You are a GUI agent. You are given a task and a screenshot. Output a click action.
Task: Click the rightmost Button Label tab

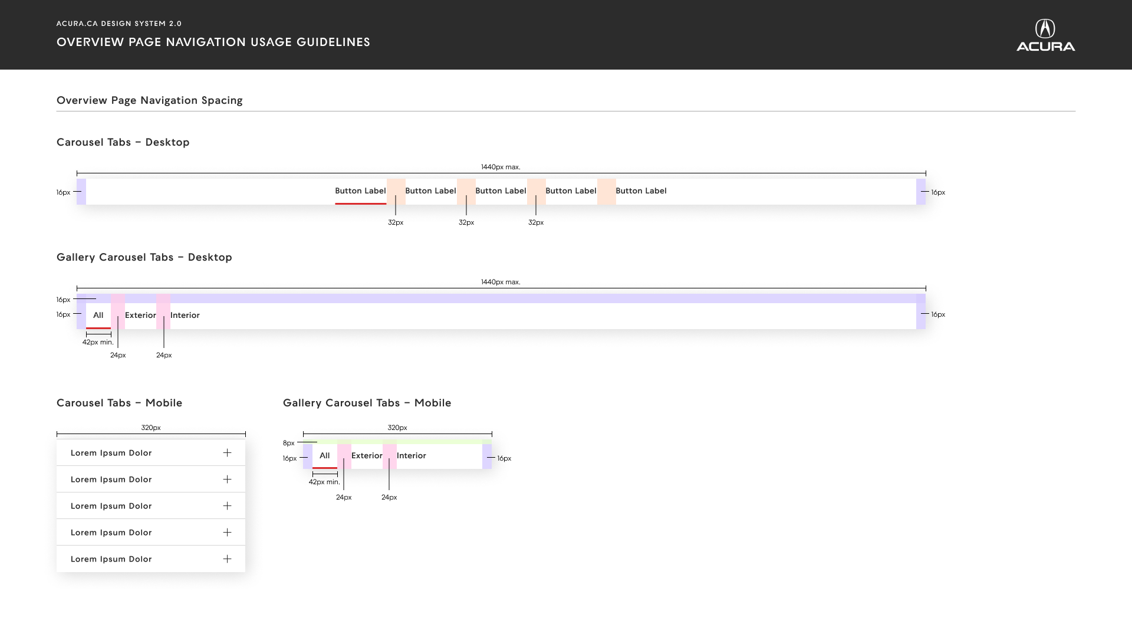[x=641, y=191]
